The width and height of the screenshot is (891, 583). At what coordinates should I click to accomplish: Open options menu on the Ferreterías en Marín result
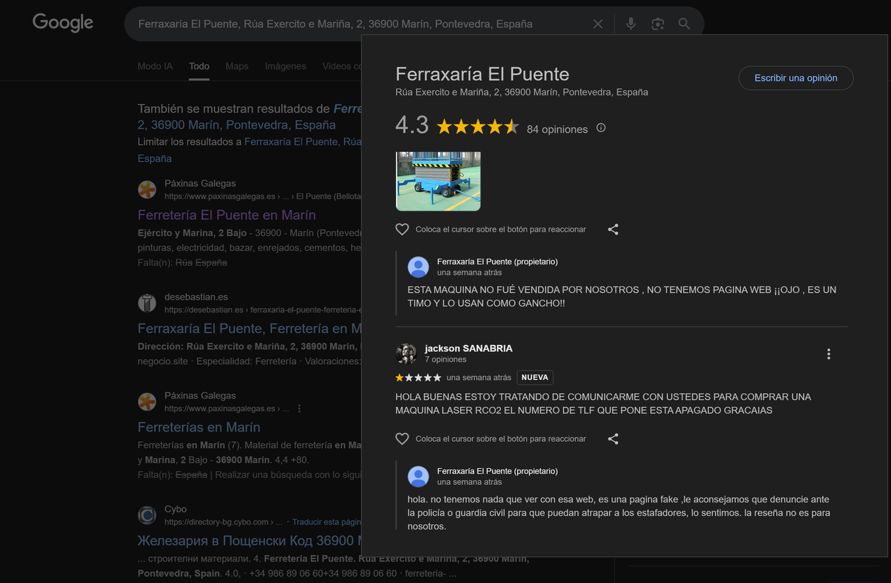pyautogui.click(x=299, y=408)
